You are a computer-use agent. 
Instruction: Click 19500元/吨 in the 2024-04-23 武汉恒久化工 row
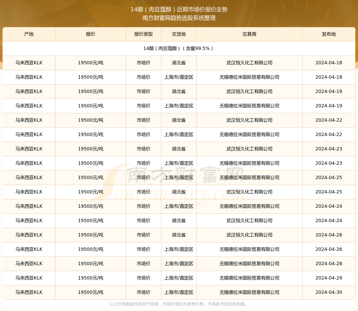tap(91, 149)
